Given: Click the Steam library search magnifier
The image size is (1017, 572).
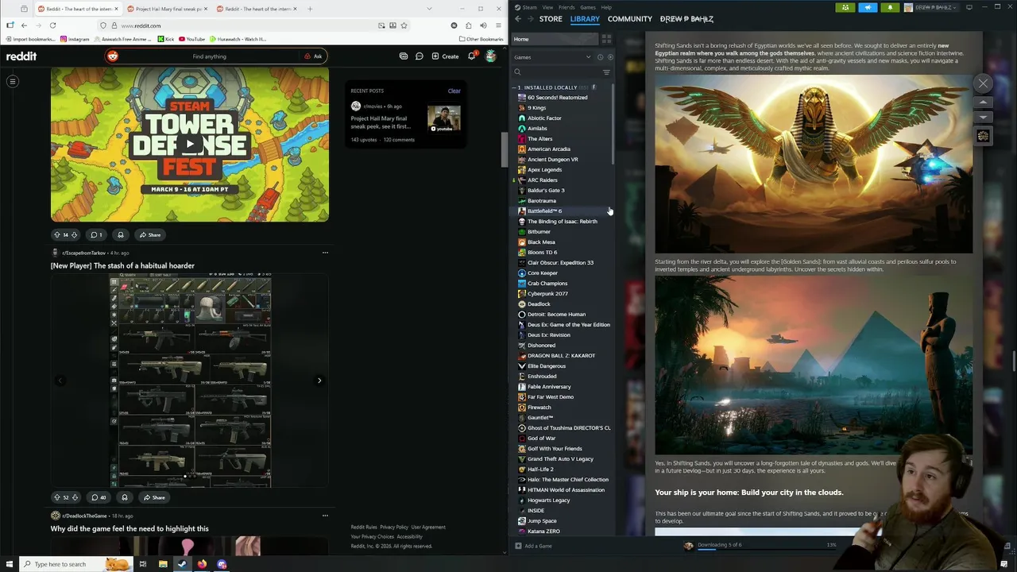Looking at the screenshot, I should (x=517, y=72).
